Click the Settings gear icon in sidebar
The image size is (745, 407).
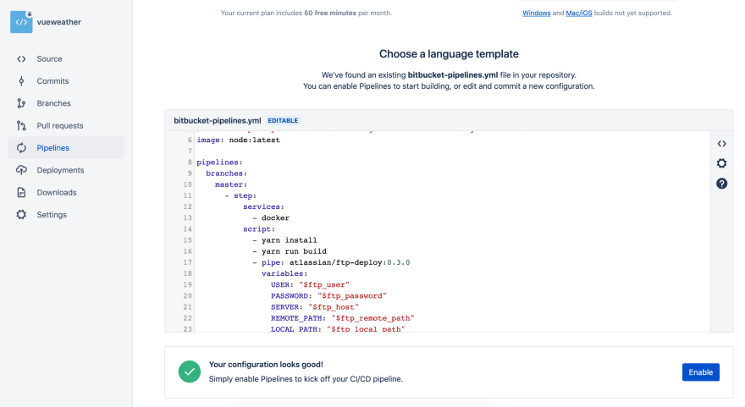21,215
